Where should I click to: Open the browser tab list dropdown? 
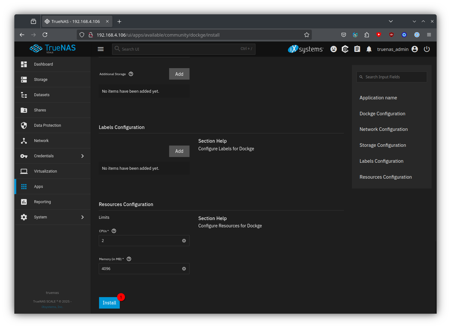coord(391,21)
